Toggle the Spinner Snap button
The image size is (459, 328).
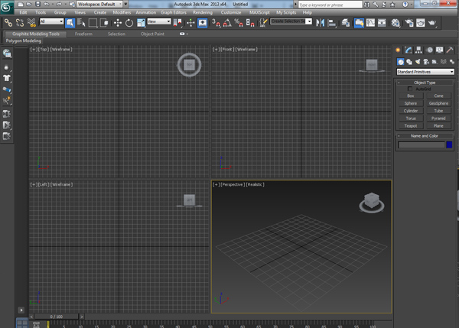(250, 22)
